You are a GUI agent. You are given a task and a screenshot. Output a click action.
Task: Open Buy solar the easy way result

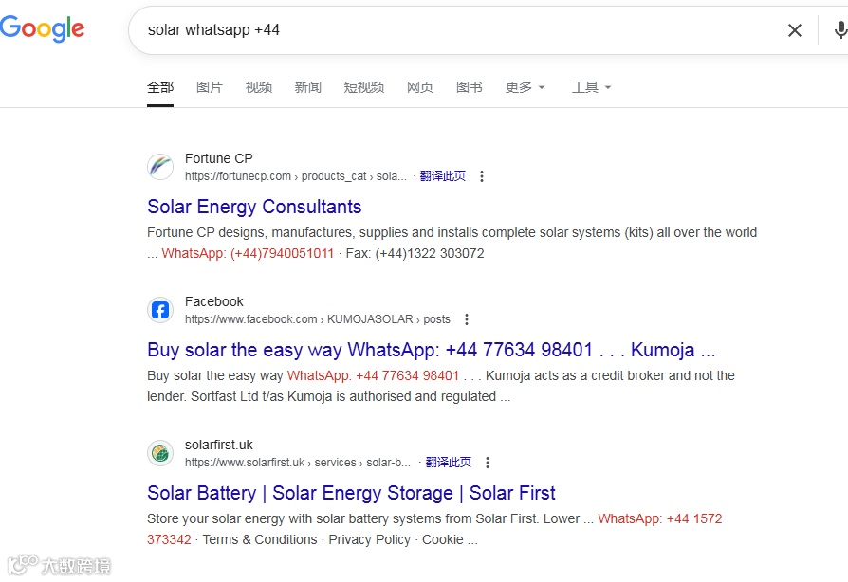click(431, 350)
